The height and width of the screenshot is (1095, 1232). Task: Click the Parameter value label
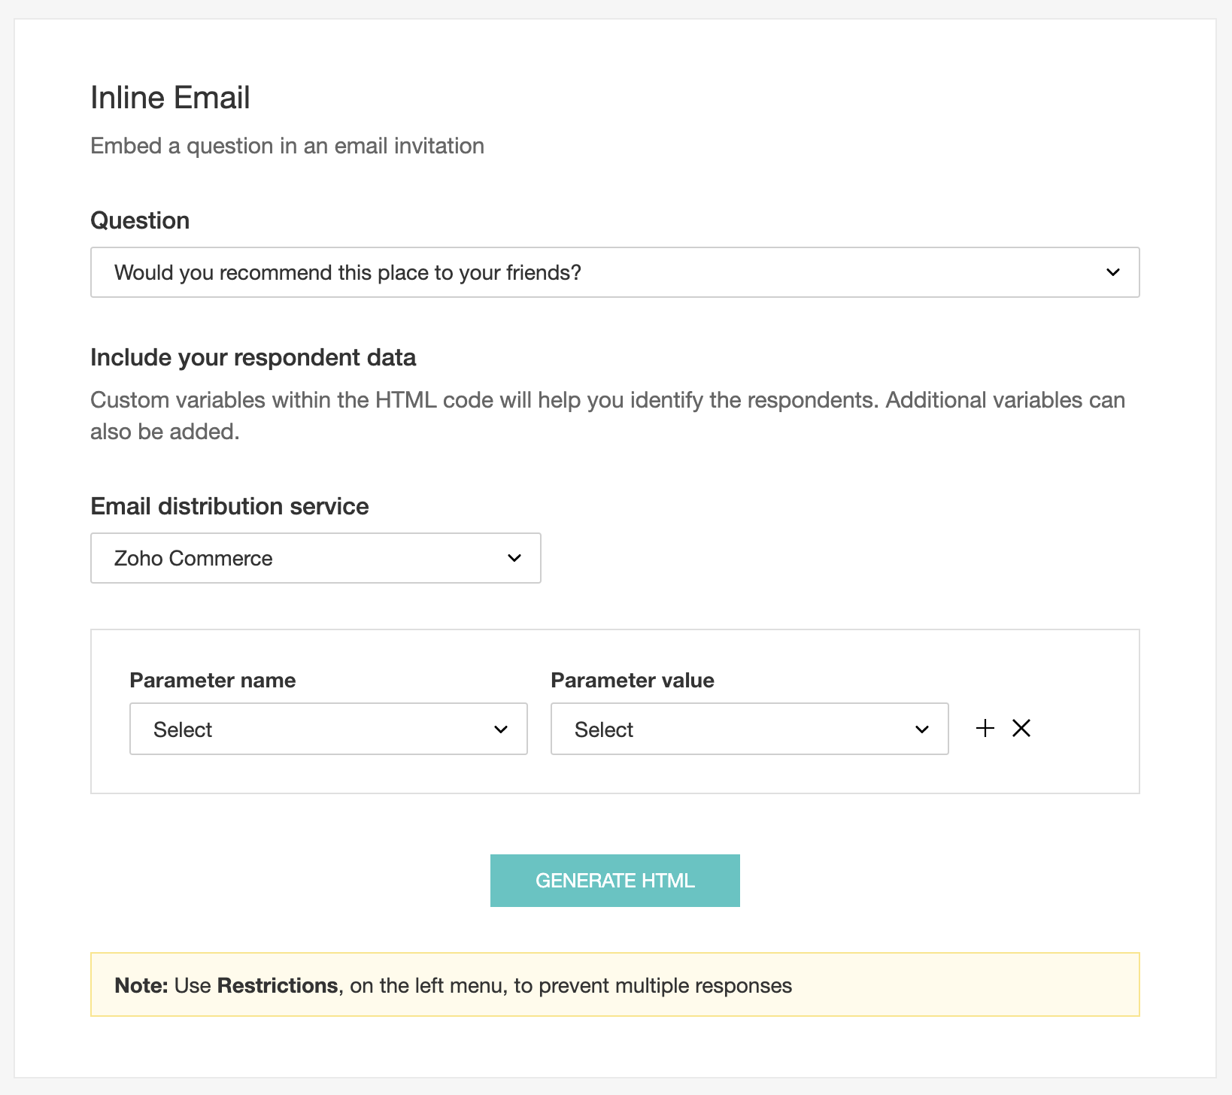pos(632,681)
